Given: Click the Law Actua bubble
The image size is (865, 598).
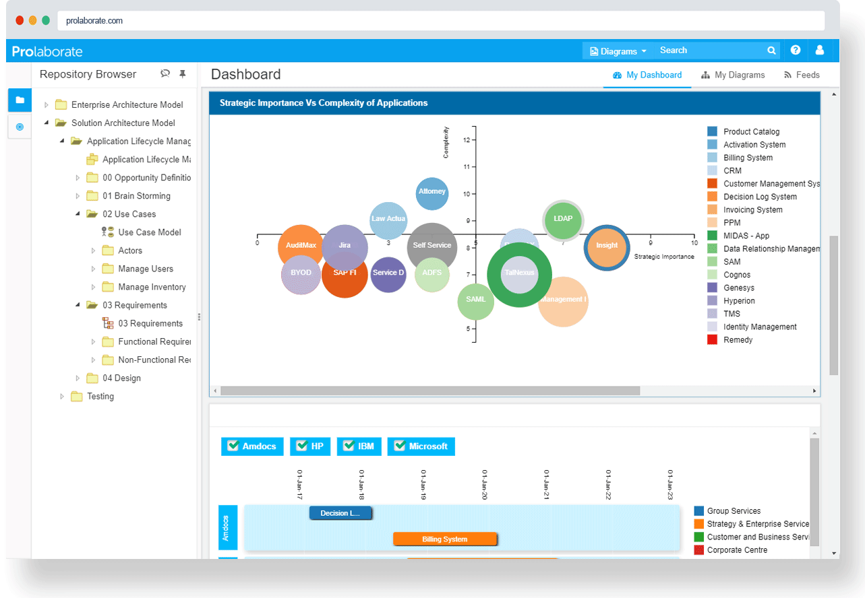Looking at the screenshot, I should point(388,220).
